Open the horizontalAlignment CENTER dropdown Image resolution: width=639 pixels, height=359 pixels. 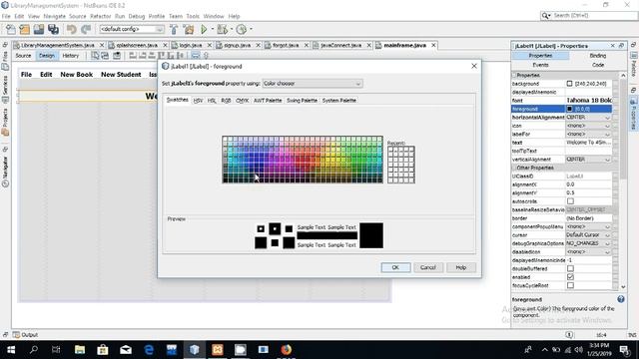(x=588, y=118)
